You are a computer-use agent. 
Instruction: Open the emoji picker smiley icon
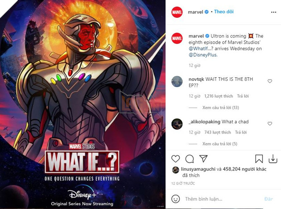coord(176,199)
